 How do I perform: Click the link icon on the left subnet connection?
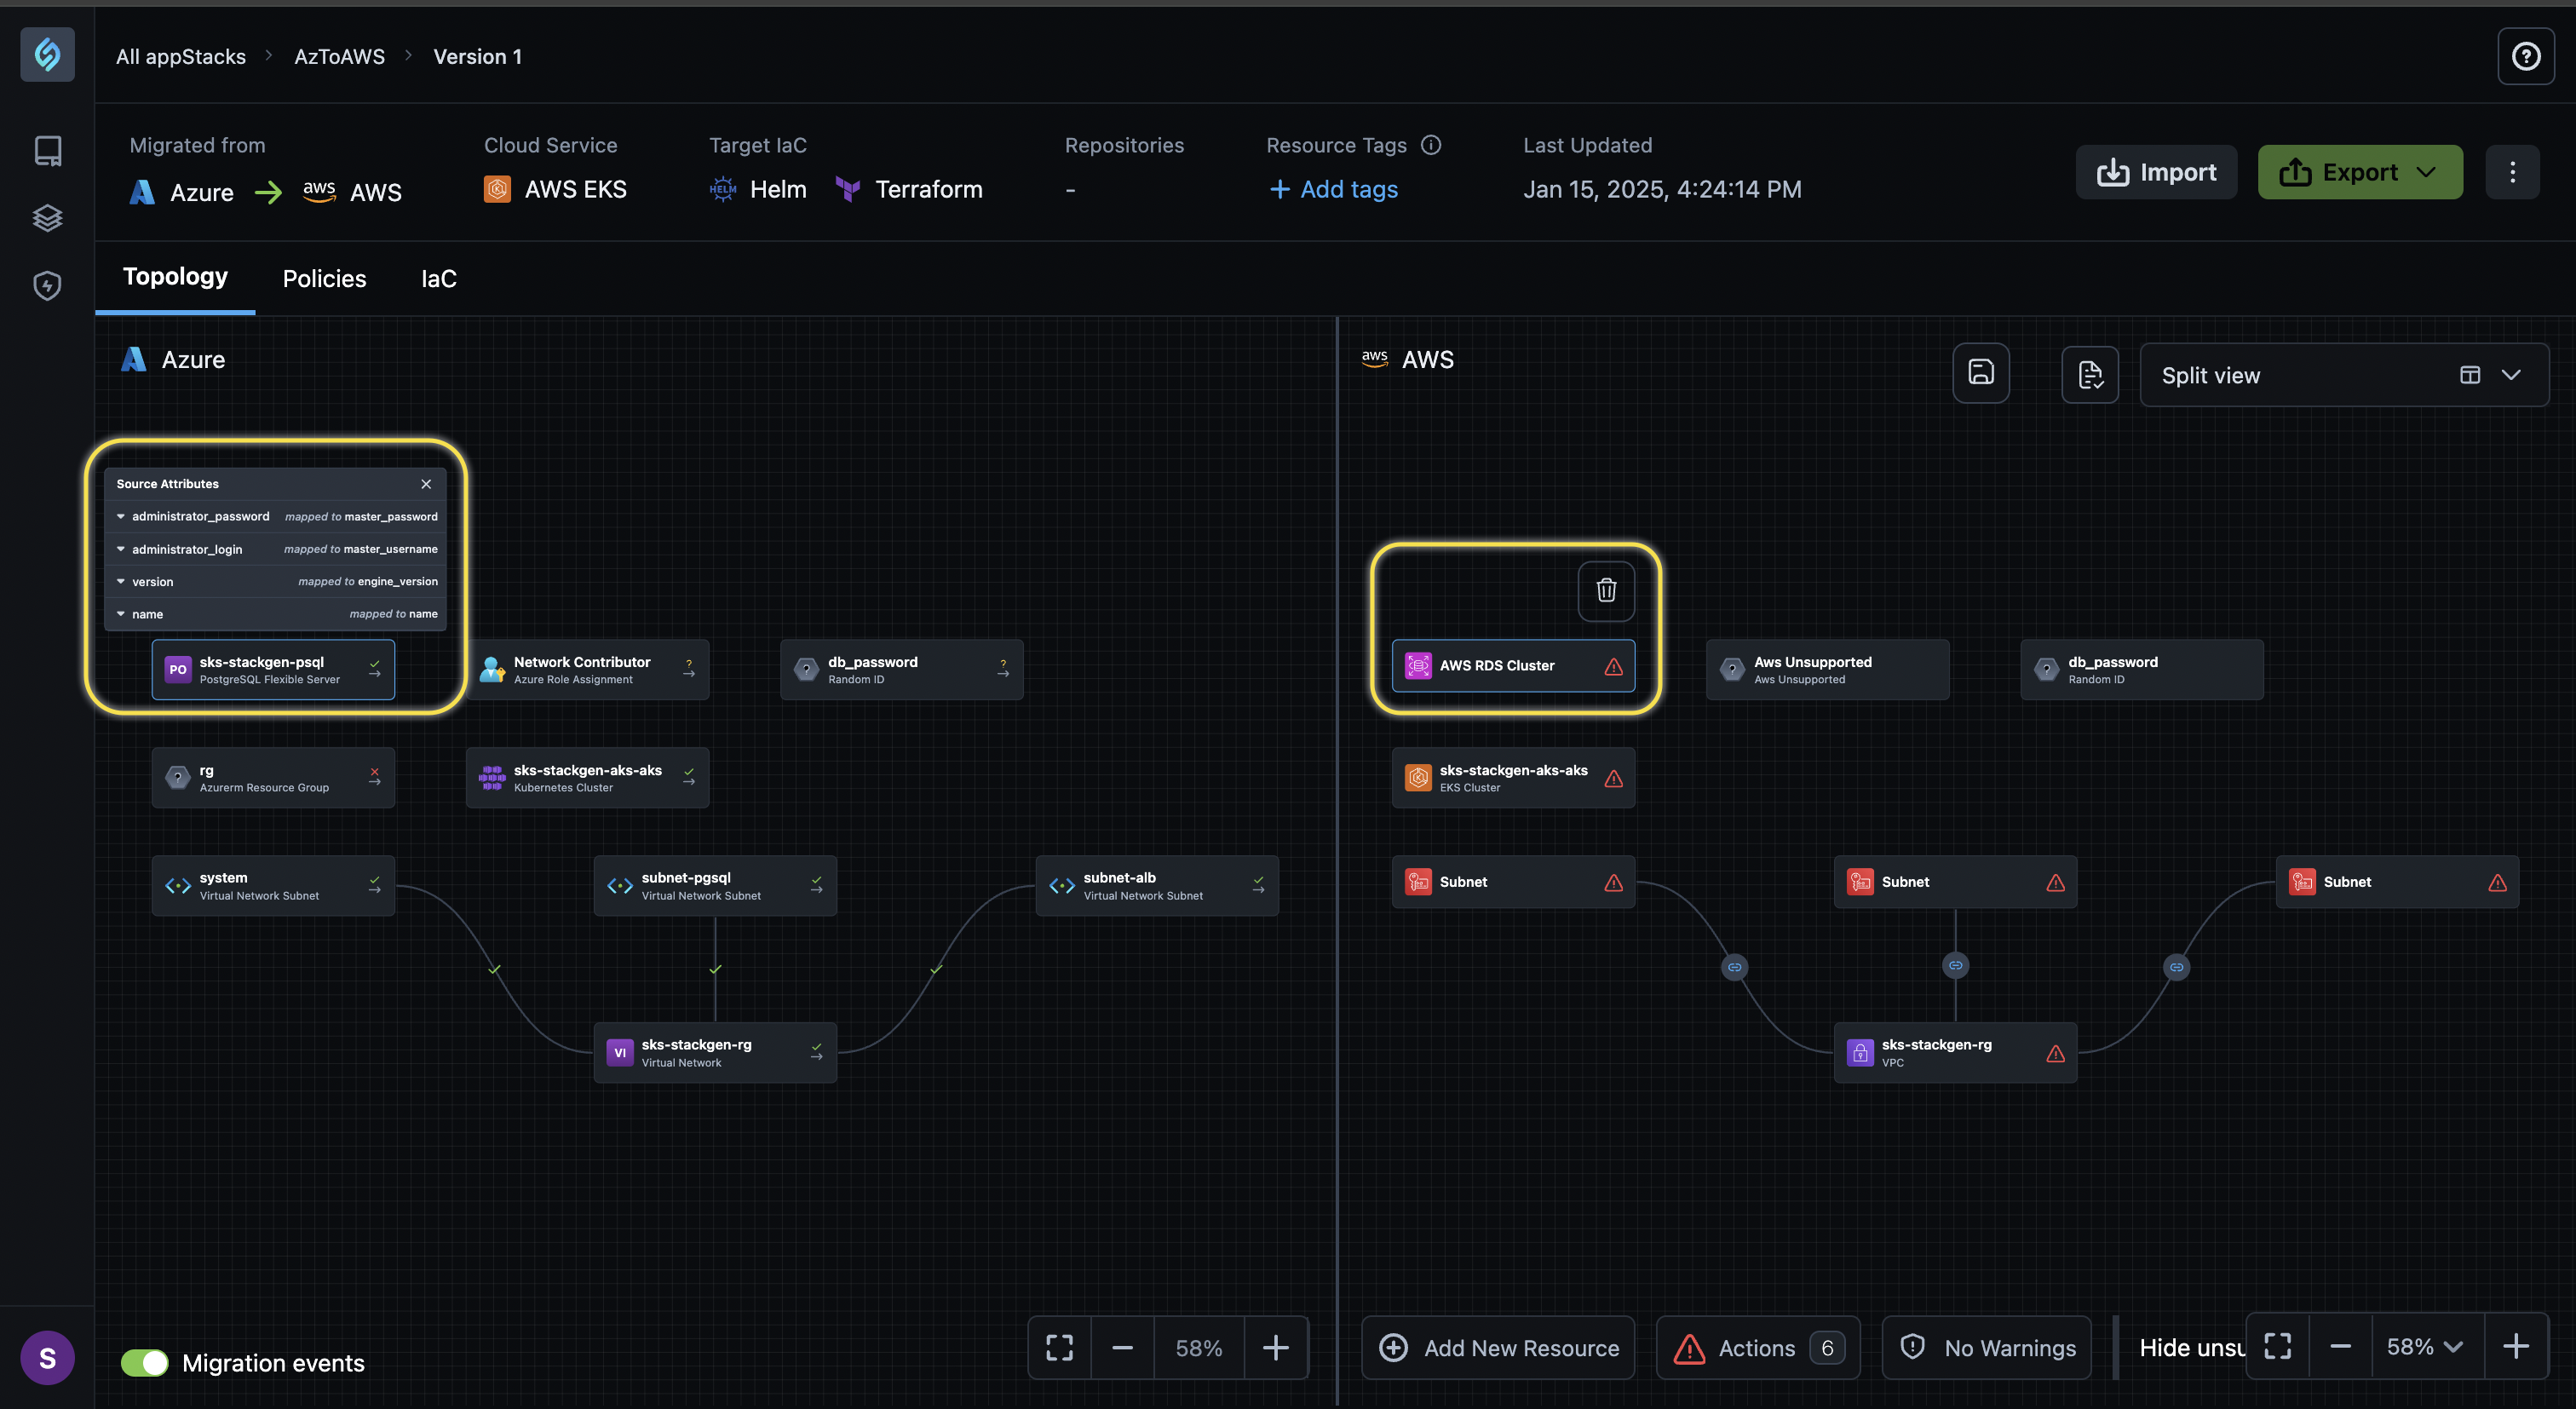[1734, 967]
